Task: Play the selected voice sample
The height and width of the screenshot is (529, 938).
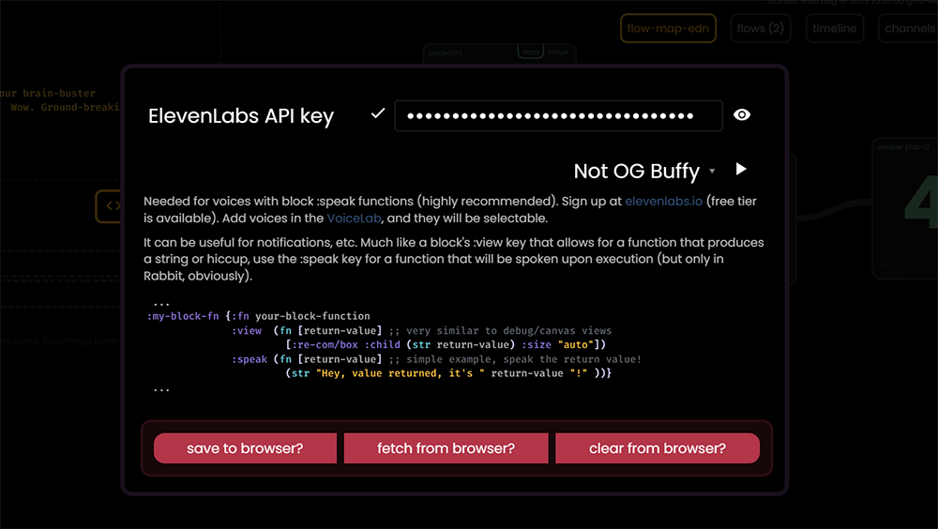Action: coord(741,170)
